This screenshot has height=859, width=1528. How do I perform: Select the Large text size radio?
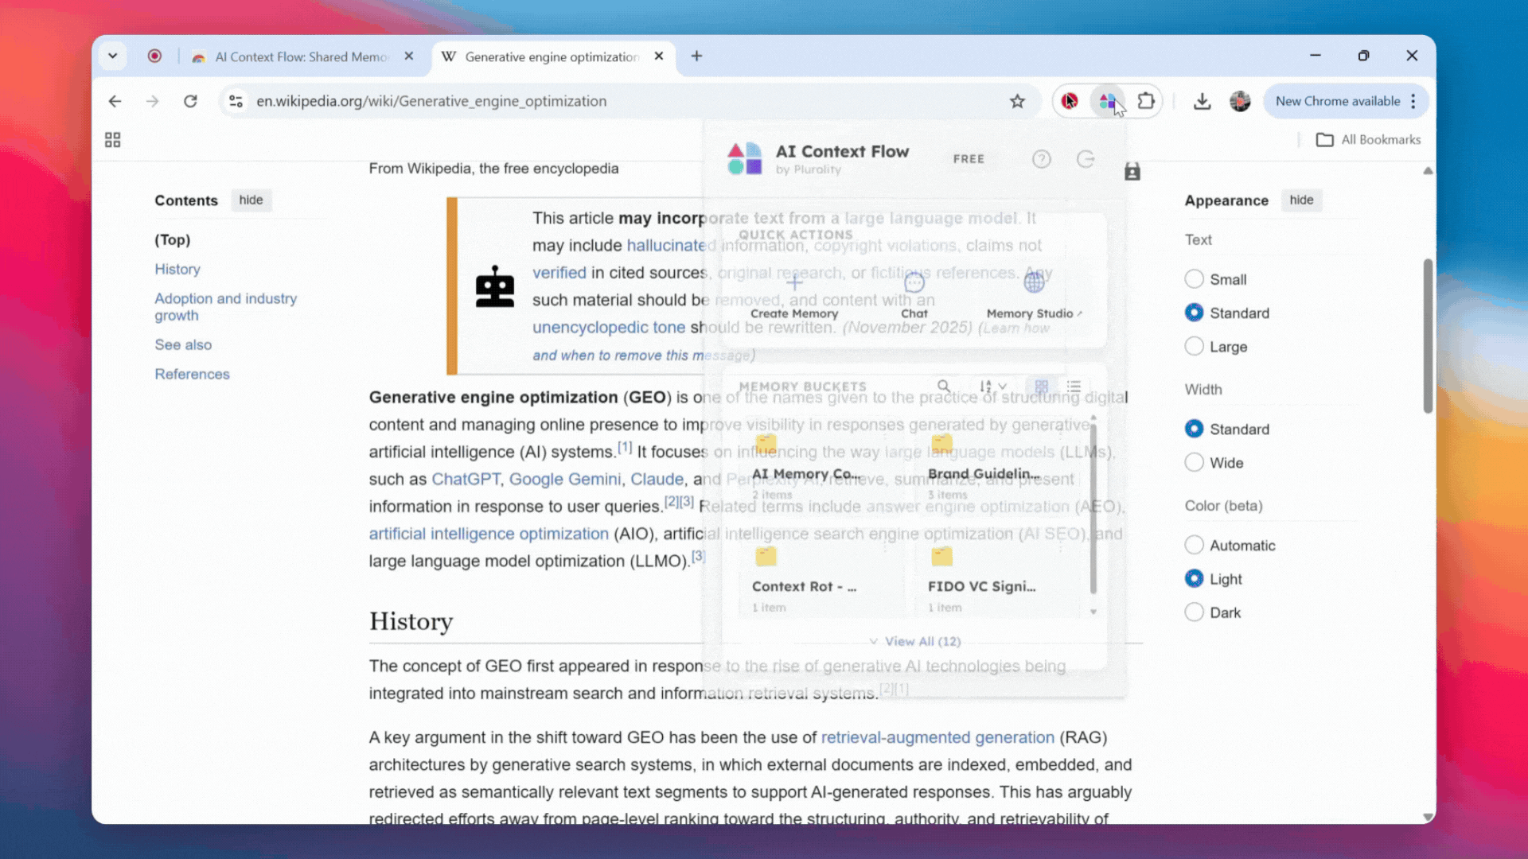pyautogui.click(x=1194, y=347)
